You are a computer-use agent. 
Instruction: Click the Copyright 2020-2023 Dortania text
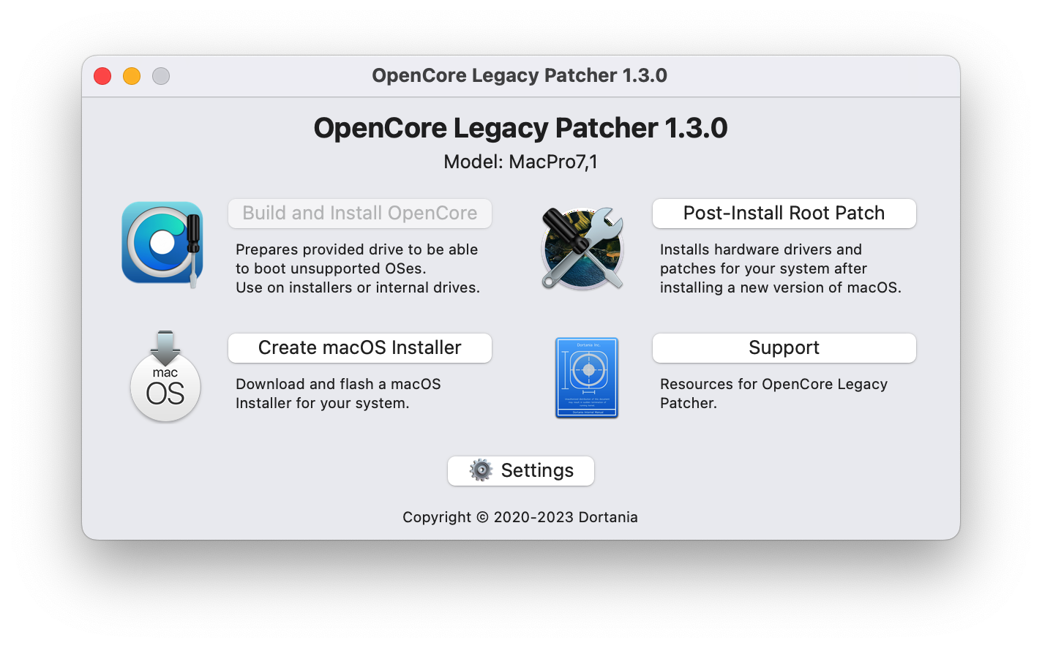(520, 517)
